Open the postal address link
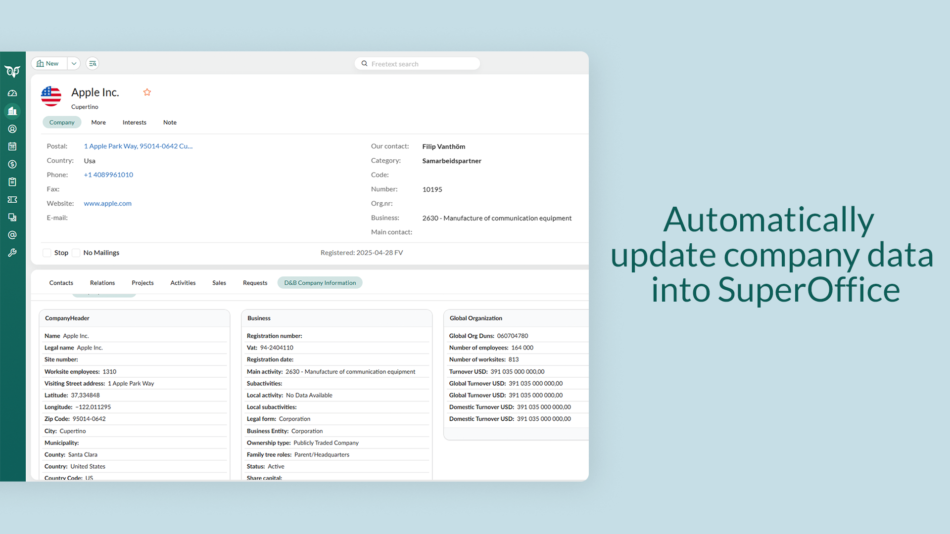Screen dimensions: 950x534 (x=138, y=146)
